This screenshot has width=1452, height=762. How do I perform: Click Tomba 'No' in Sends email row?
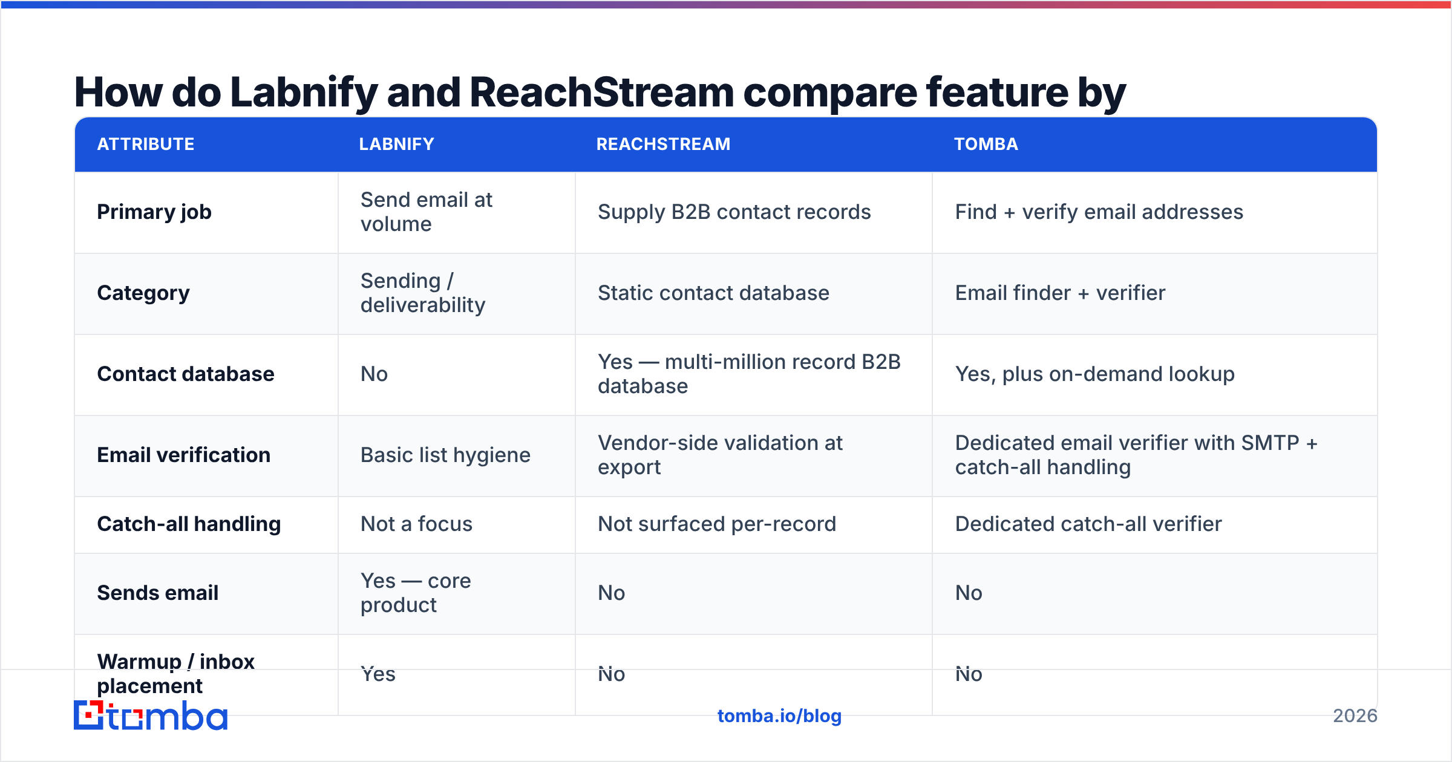[x=969, y=593]
